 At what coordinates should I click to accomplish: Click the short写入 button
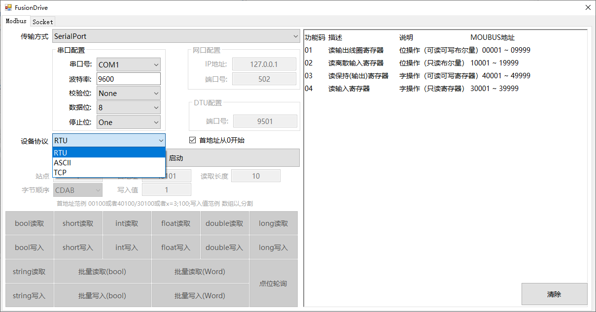78,247
